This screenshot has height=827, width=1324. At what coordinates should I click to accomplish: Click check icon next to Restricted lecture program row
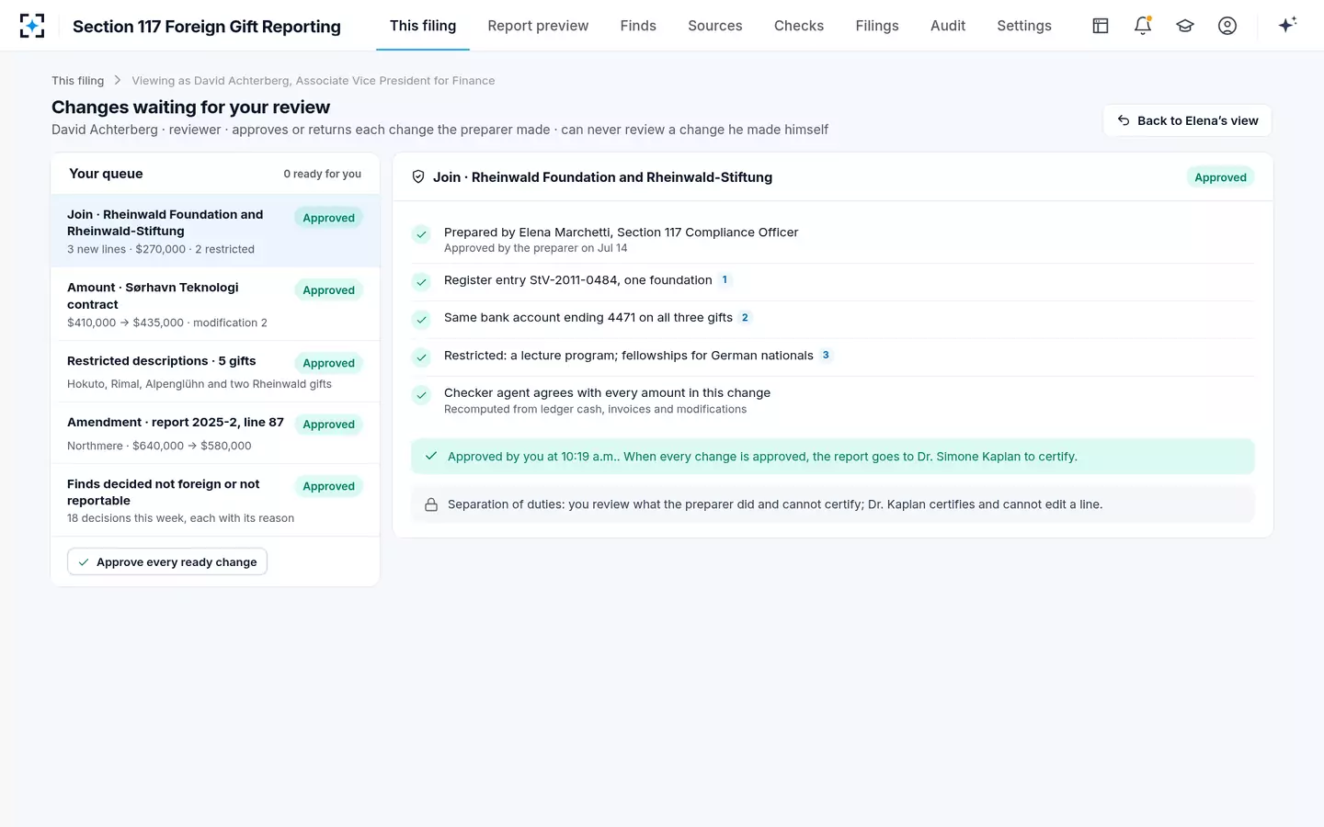[x=421, y=357]
